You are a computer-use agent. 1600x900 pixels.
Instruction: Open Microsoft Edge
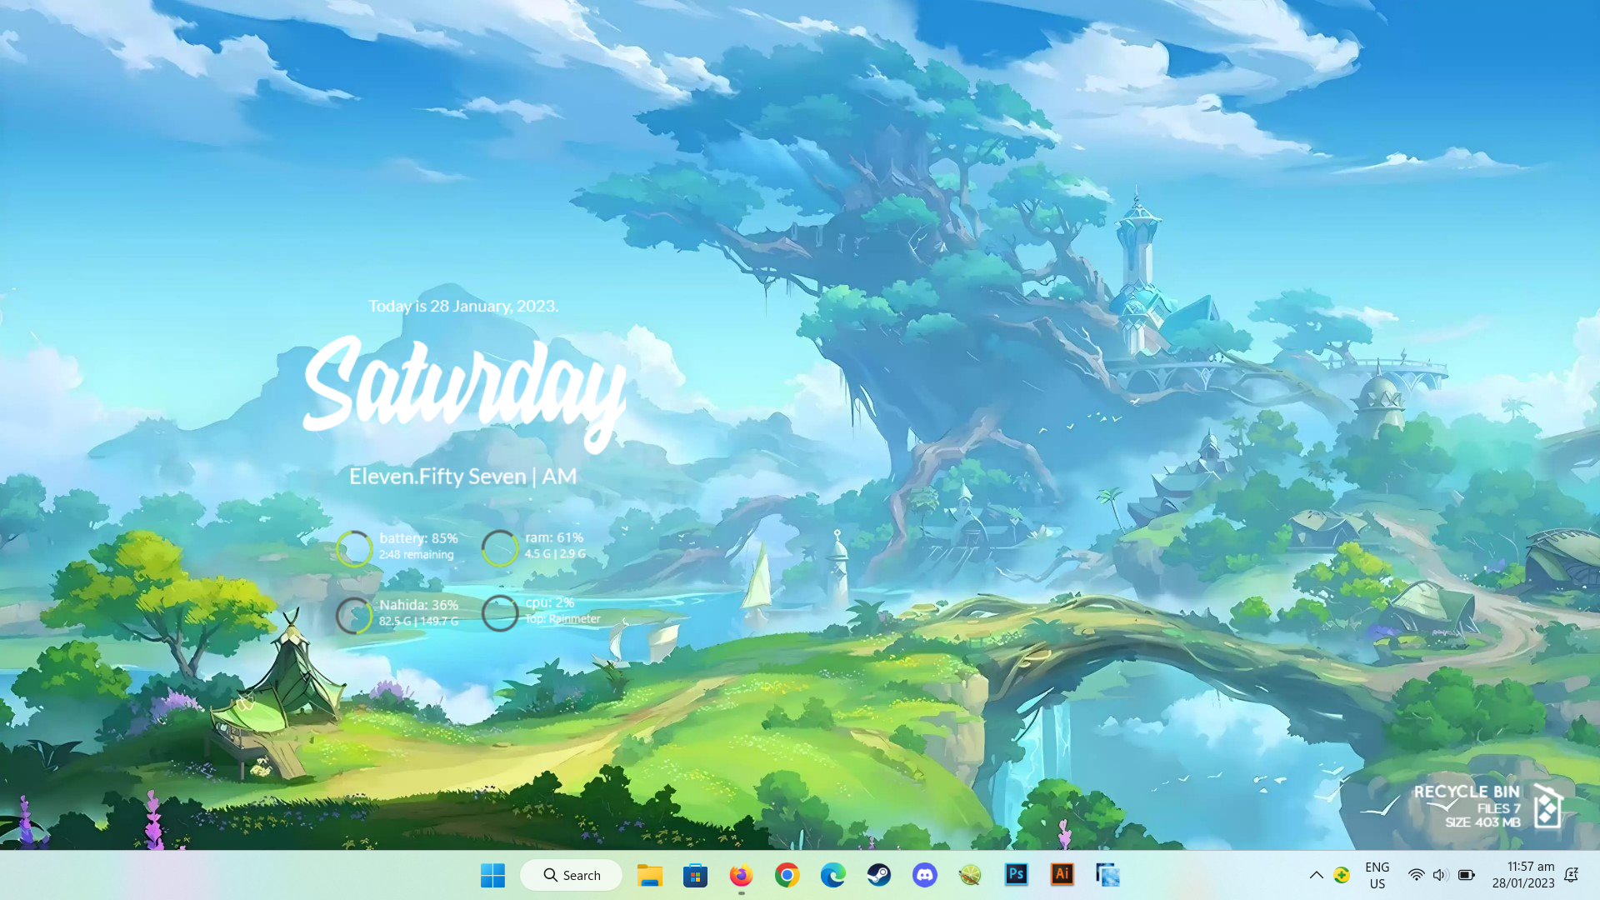coord(832,875)
